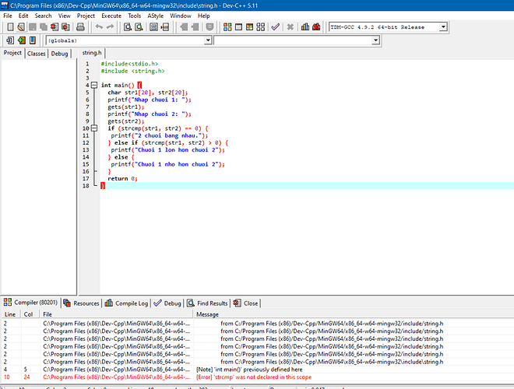Screen dimensions: 514x389
Task: Collapse the if-block fold marker at line 10
Action: 93,128
